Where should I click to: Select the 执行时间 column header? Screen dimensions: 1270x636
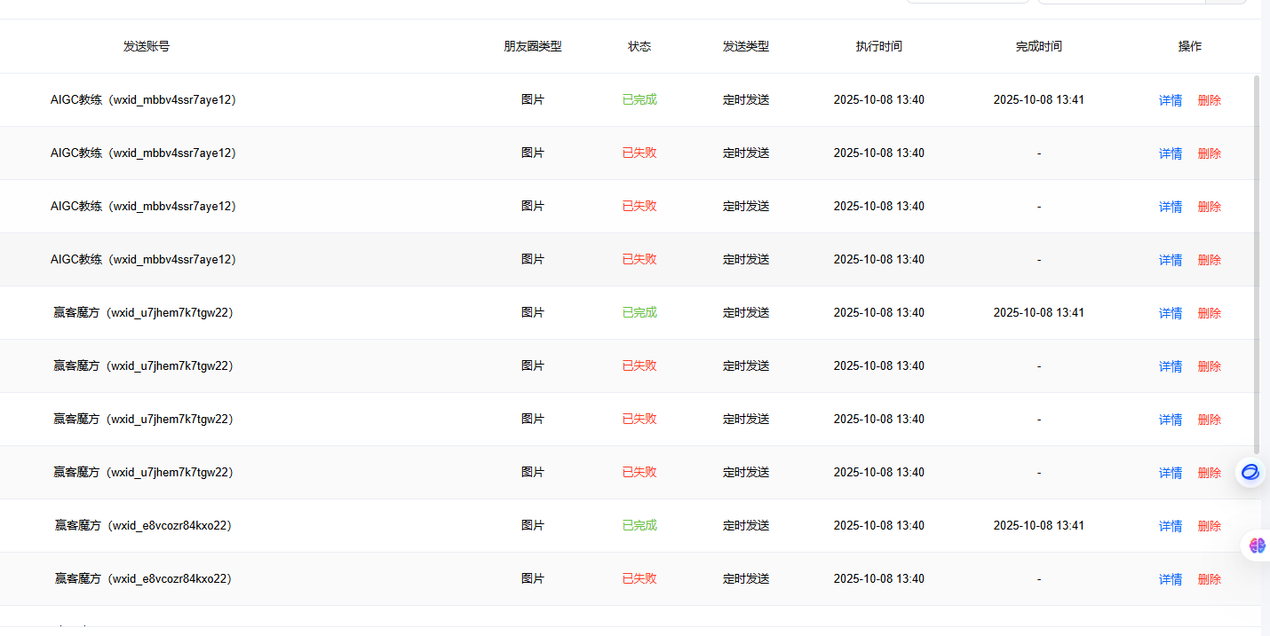click(878, 46)
